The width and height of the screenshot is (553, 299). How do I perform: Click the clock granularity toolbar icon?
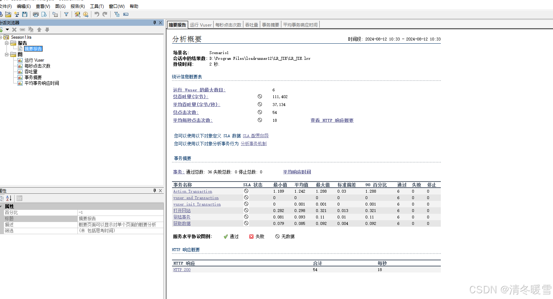pyautogui.click(x=86, y=14)
